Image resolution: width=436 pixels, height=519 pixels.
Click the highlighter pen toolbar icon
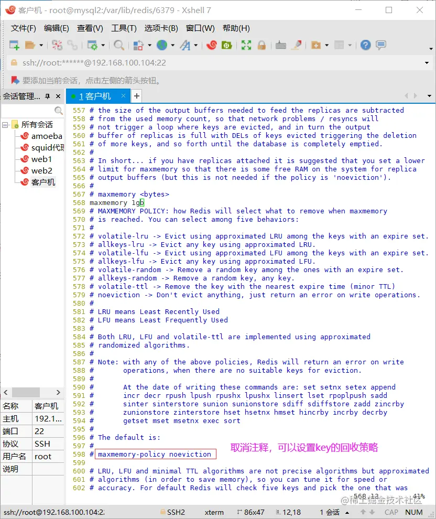pos(297,45)
